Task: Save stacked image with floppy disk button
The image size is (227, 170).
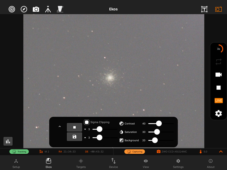Action: tap(74, 137)
